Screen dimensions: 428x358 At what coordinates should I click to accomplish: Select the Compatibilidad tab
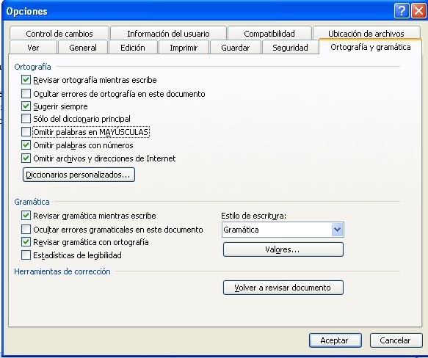click(269, 33)
